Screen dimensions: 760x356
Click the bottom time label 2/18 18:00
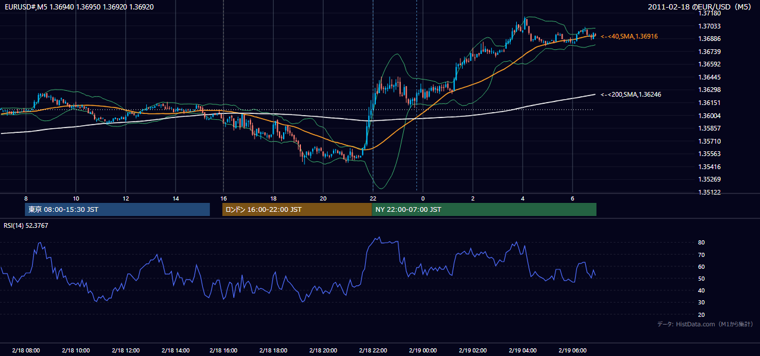click(273, 351)
